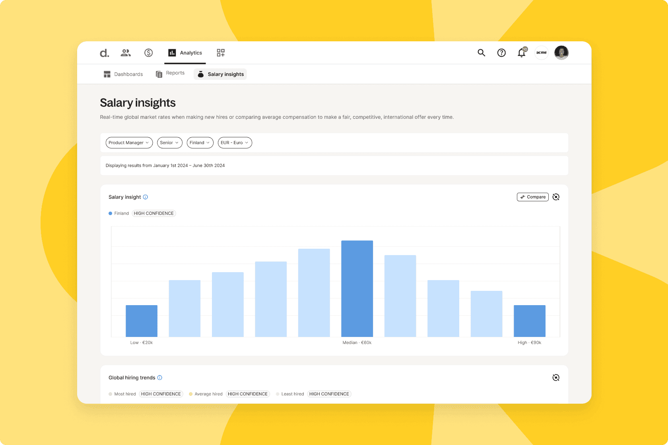Expand the Senior level dropdown

click(x=170, y=143)
